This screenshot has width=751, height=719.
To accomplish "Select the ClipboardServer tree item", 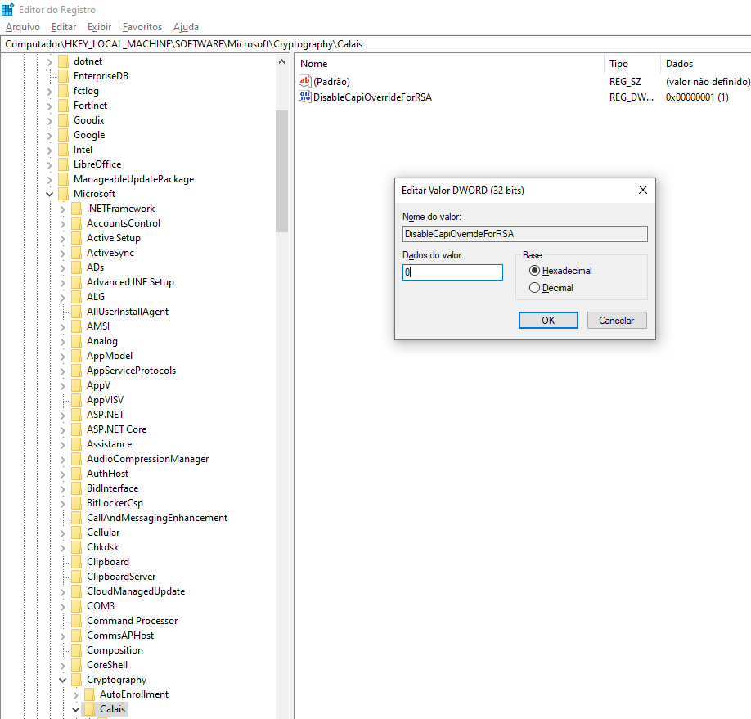I will coord(121,577).
